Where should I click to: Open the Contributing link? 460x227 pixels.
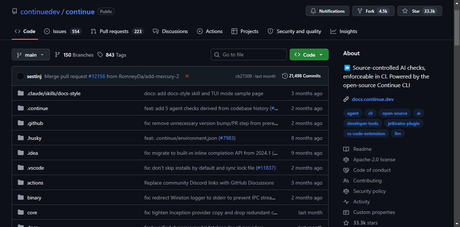(x=362, y=181)
